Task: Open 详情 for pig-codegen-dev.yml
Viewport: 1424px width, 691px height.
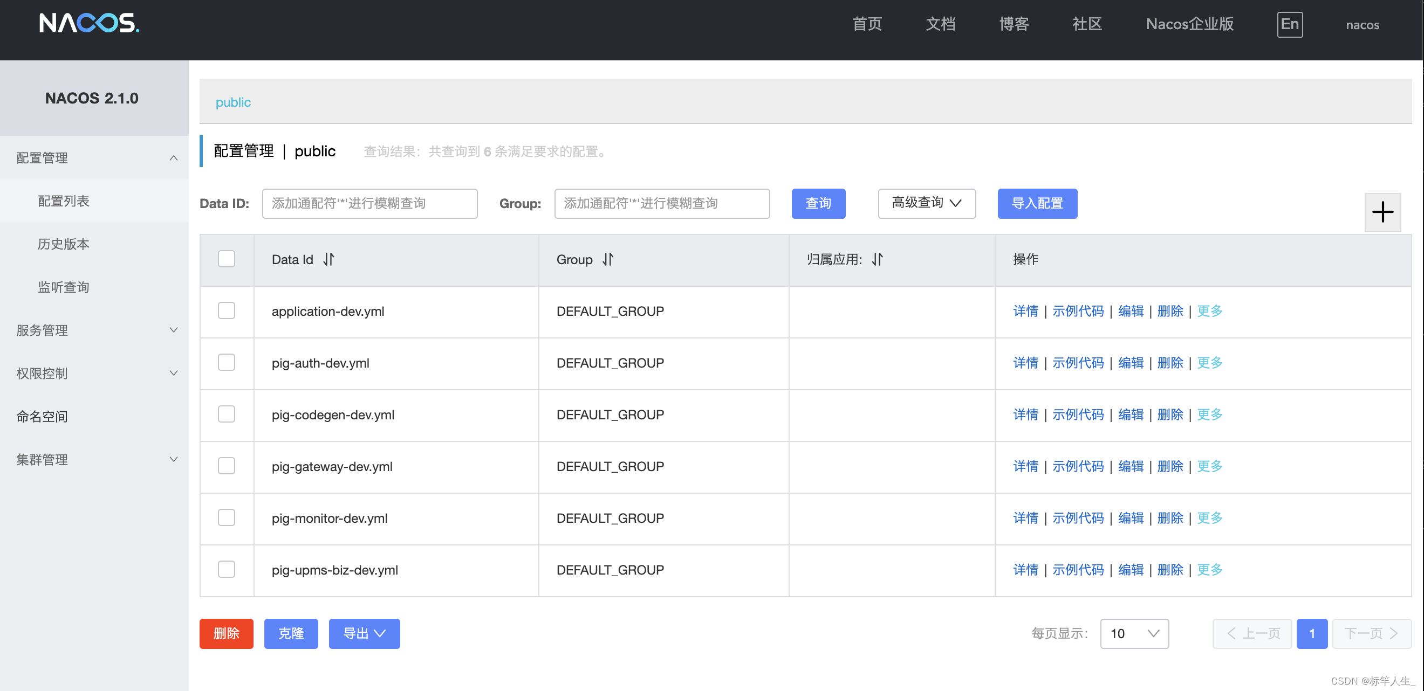Action: click(x=1025, y=414)
